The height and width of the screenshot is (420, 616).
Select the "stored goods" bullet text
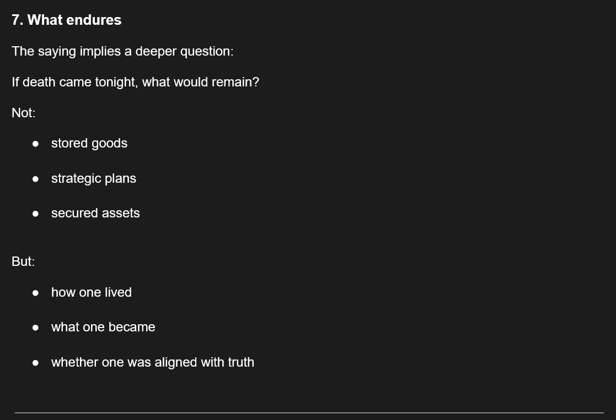[x=89, y=144]
